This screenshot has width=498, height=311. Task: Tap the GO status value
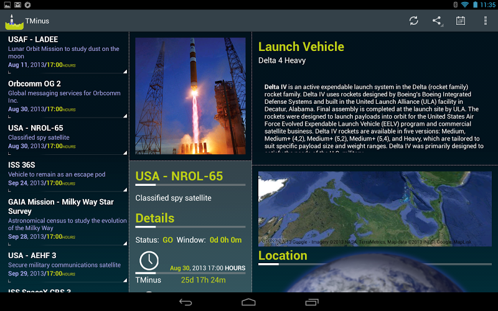pos(167,240)
